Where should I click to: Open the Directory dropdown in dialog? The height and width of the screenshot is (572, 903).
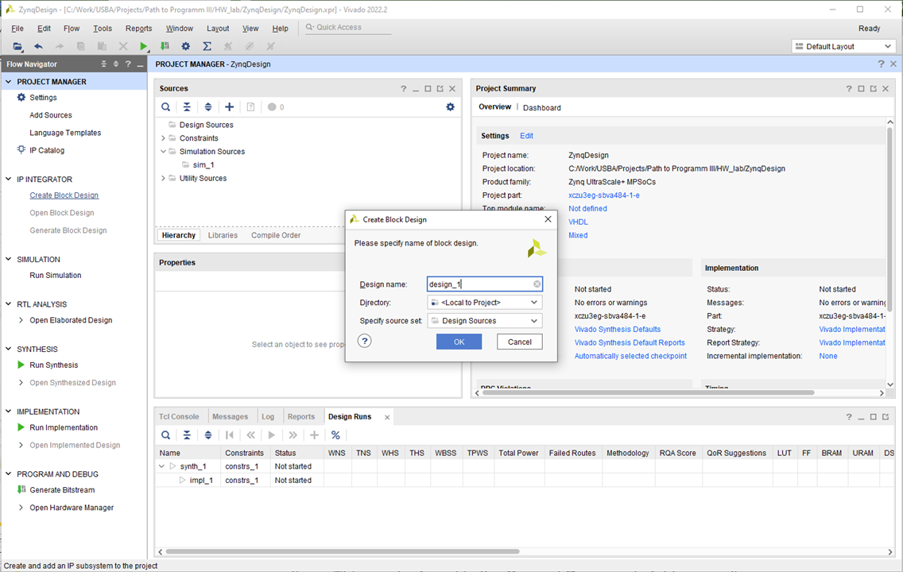click(x=484, y=303)
